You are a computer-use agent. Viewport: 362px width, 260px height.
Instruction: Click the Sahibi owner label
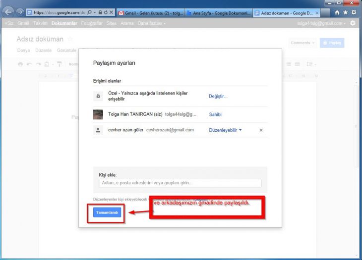[x=215, y=114]
